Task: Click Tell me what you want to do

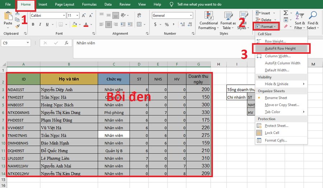Action: 199,4
